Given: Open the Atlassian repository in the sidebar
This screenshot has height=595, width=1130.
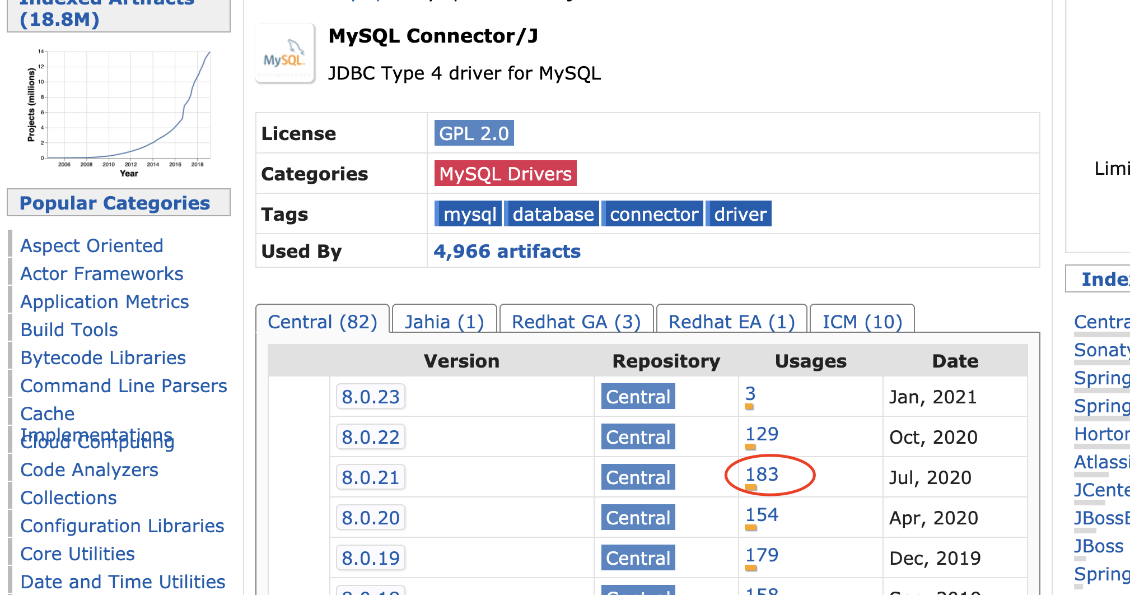Looking at the screenshot, I should click(x=1101, y=462).
